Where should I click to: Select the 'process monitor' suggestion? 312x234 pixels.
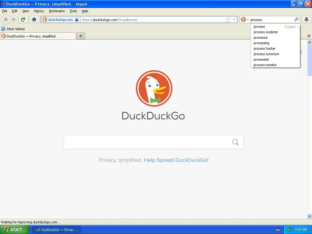tap(275, 65)
